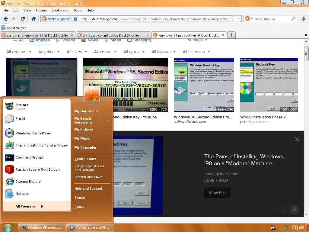Open All colors dropdown

pyautogui.click(x=105, y=52)
